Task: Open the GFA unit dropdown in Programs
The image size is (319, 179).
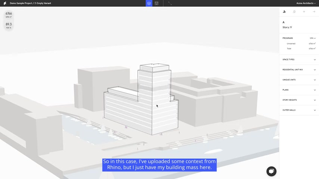Action: click(313, 38)
